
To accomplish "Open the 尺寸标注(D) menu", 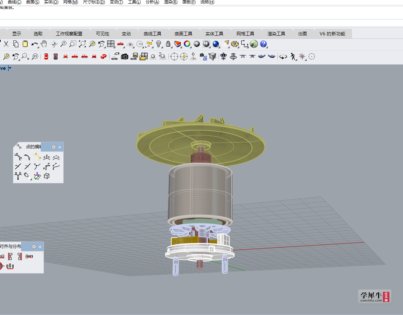I will [94, 2].
